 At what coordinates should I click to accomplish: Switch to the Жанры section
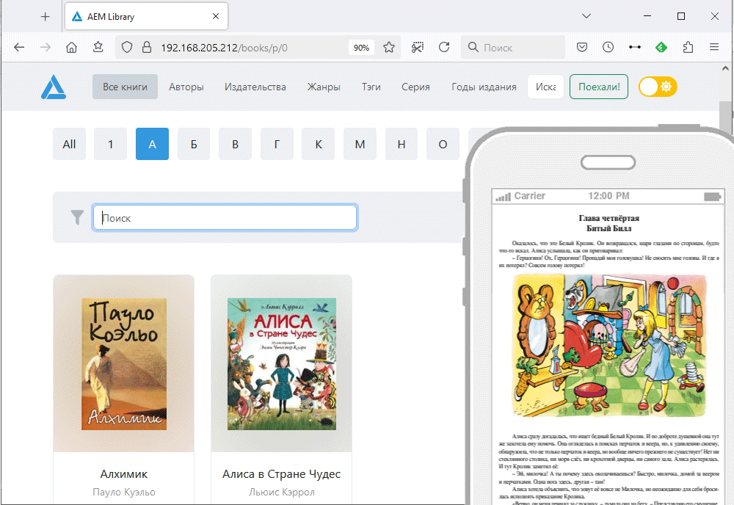coord(324,87)
